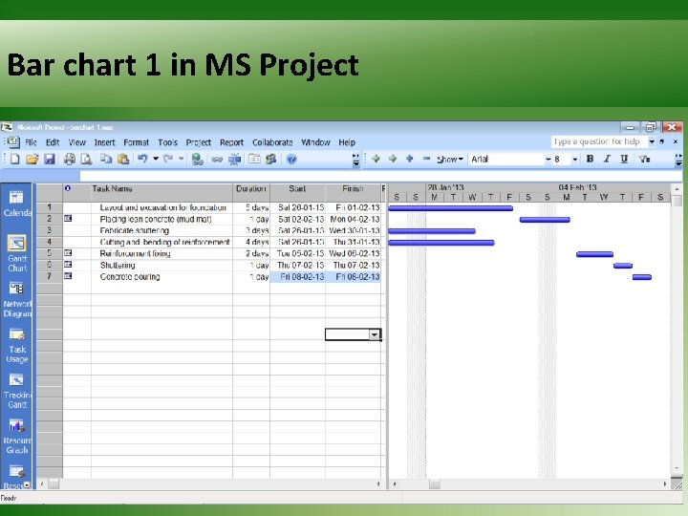The image size is (688, 516).
Task: Expand Formatting toolbar options chevron
Action: click(678, 160)
